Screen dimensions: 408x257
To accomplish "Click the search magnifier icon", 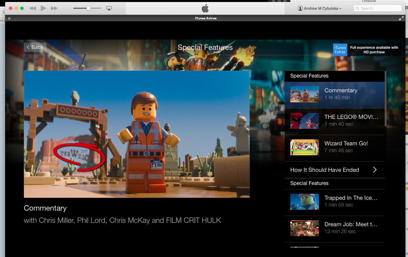I will click(358, 8).
